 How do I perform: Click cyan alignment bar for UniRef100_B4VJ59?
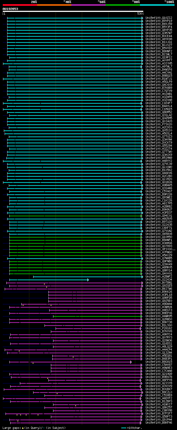pyautogui.click(x=75, y=24)
